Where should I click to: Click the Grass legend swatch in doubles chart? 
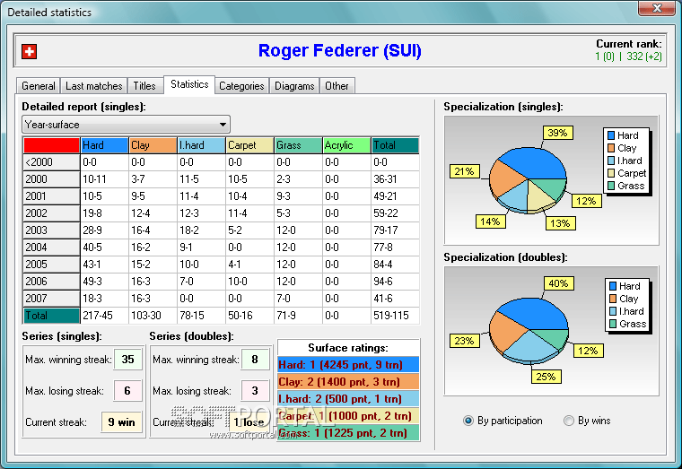coord(613,324)
